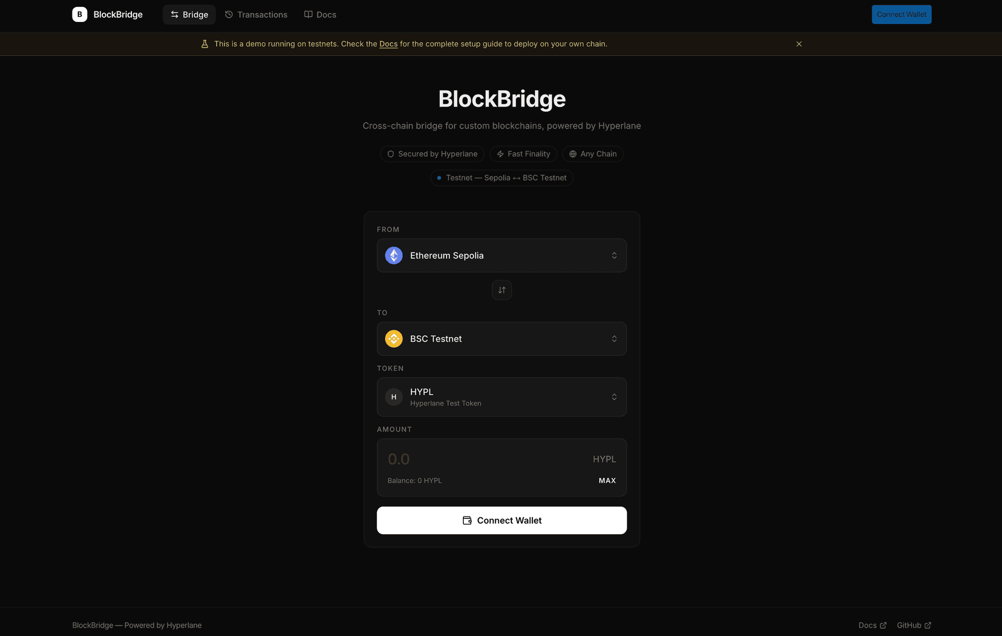This screenshot has height=636, width=1002.
Task: Click the Secured by Hyperlane badge
Action: (432, 154)
